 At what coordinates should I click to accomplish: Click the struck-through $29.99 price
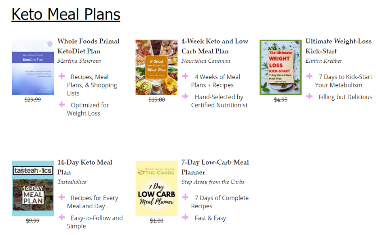pyautogui.click(x=33, y=100)
